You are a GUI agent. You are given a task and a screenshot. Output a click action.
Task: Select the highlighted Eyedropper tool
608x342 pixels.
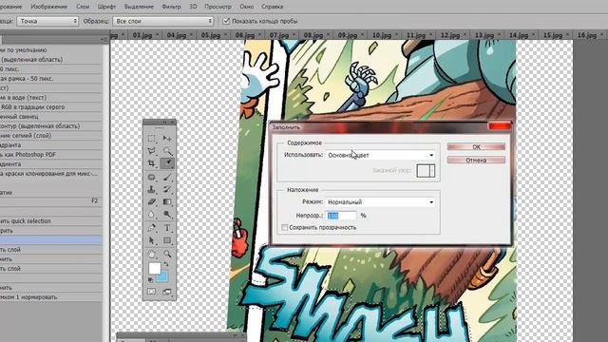[167, 163]
